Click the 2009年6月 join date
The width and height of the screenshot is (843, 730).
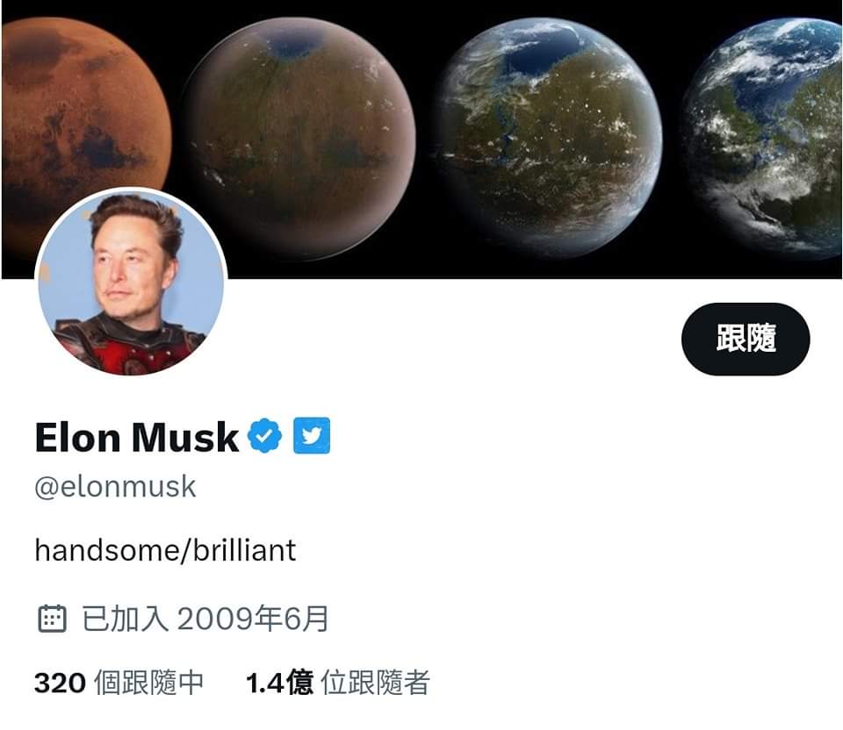[253, 619]
